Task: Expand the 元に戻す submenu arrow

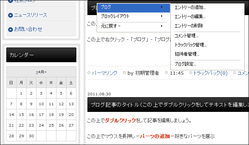Action: pyautogui.click(x=162, y=26)
